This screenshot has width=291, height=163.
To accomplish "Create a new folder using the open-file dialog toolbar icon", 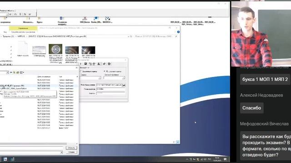I will [18, 72].
